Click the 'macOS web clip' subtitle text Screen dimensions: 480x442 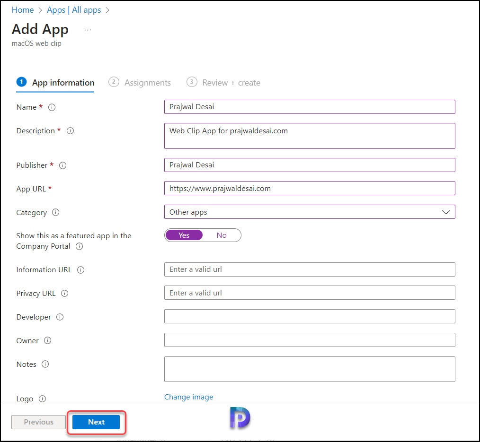point(36,43)
